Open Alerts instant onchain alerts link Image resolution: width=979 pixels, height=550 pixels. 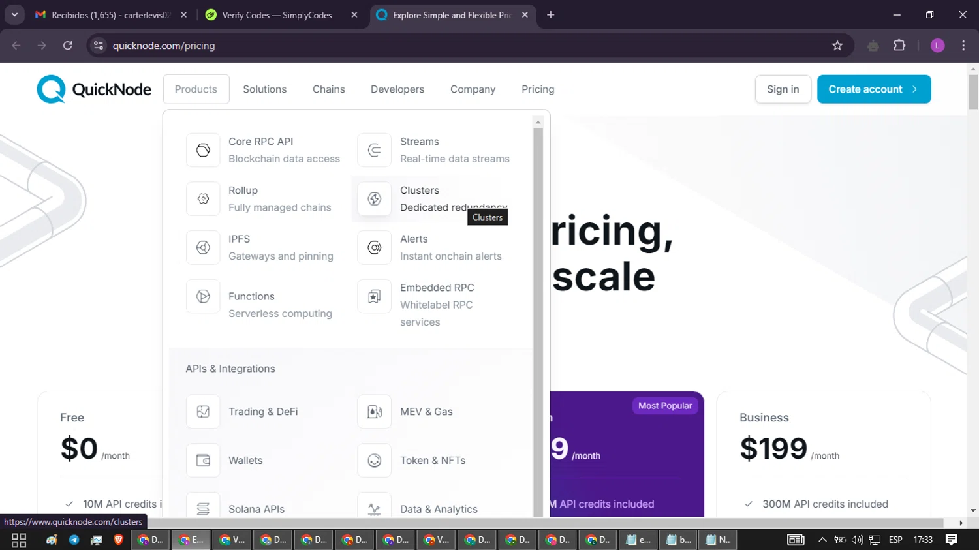pyautogui.click(x=450, y=247)
